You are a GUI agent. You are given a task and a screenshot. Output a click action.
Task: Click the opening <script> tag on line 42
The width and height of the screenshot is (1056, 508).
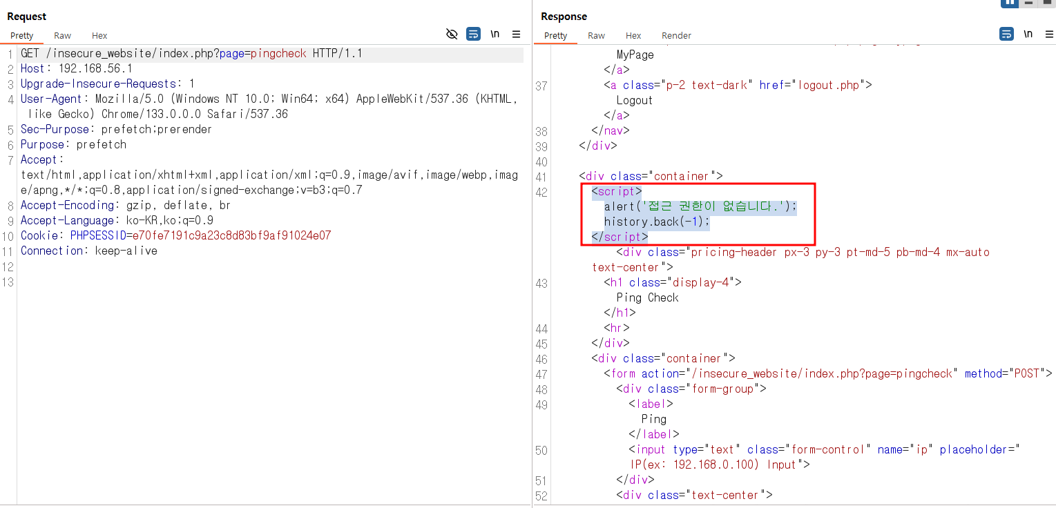pos(617,191)
